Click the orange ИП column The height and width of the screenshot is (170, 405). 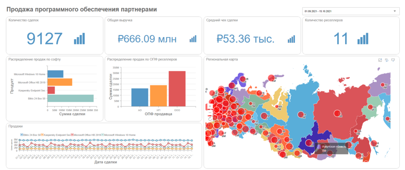tap(158, 96)
